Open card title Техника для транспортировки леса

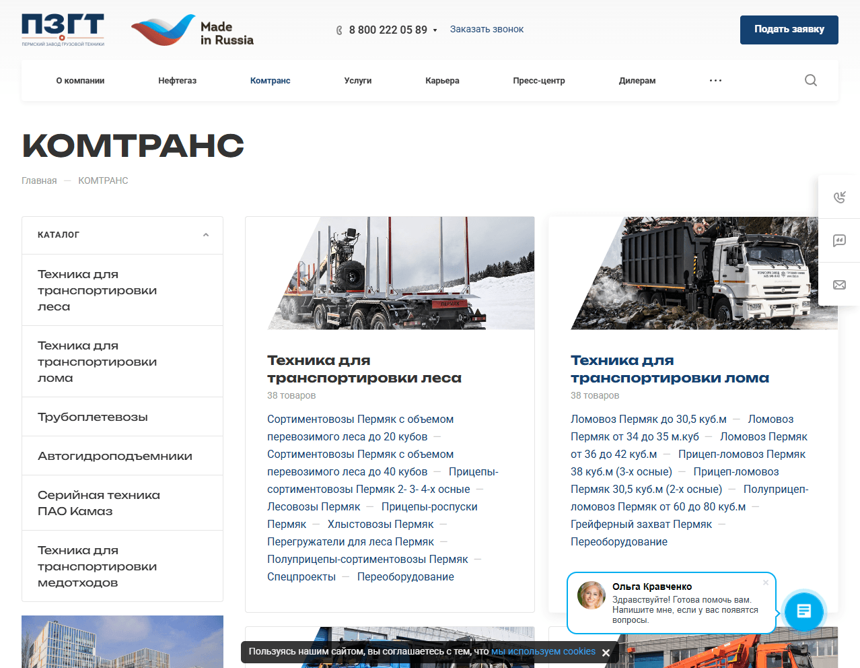[x=364, y=369]
